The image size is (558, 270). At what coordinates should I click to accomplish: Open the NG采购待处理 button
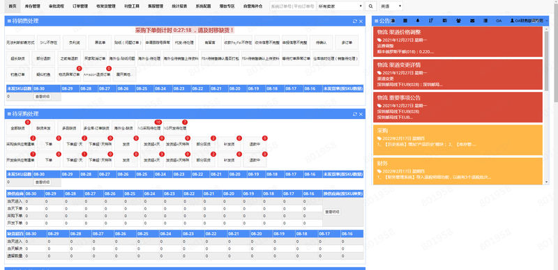[149, 128]
